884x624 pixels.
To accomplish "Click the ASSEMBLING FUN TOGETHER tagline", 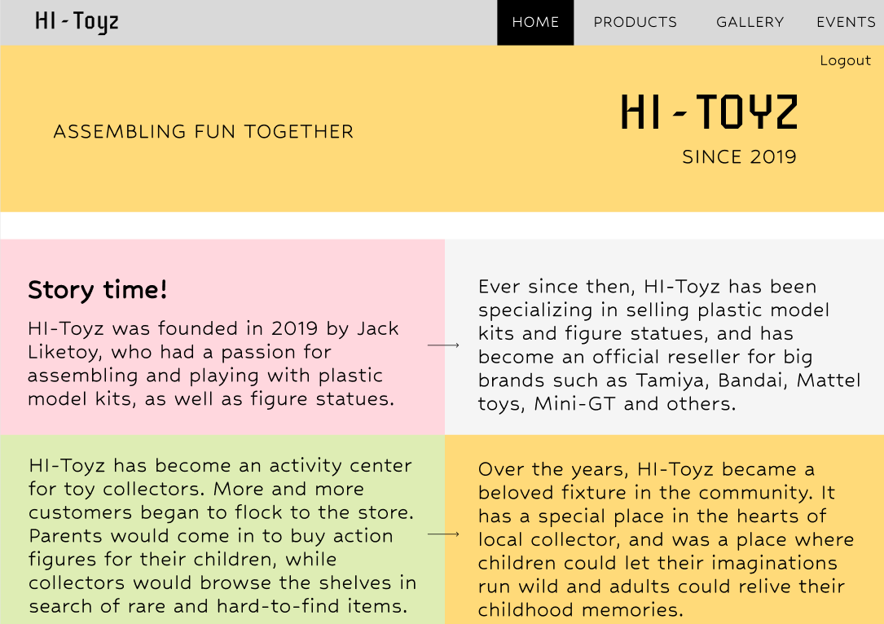I will tap(203, 131).
